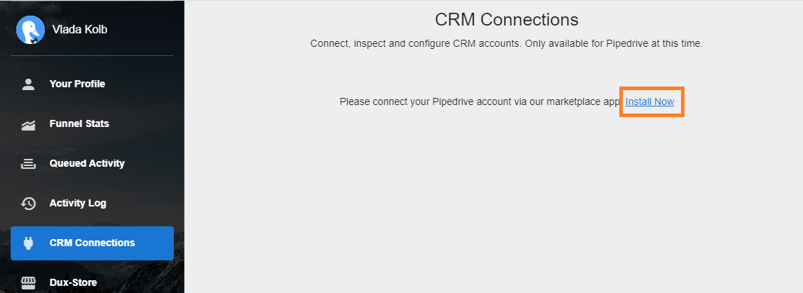Click the Vlada Kolb user name
This screenshot has height=293, width=803.
(80, 30)
